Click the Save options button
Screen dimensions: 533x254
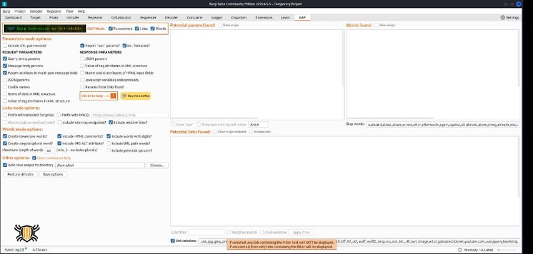[53, 174]
